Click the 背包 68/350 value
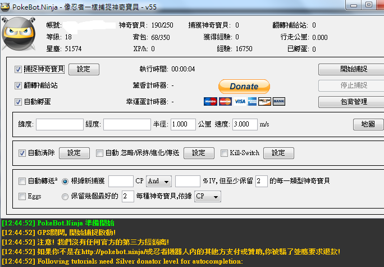 pyautogui.click(x=161, y=37)
